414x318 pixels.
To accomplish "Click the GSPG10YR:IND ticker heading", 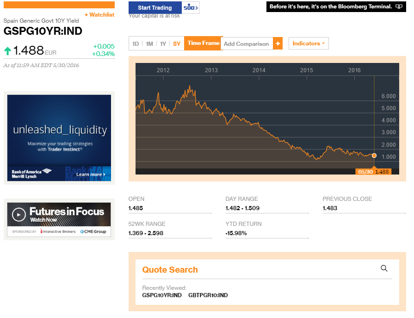I will (43, 31).
